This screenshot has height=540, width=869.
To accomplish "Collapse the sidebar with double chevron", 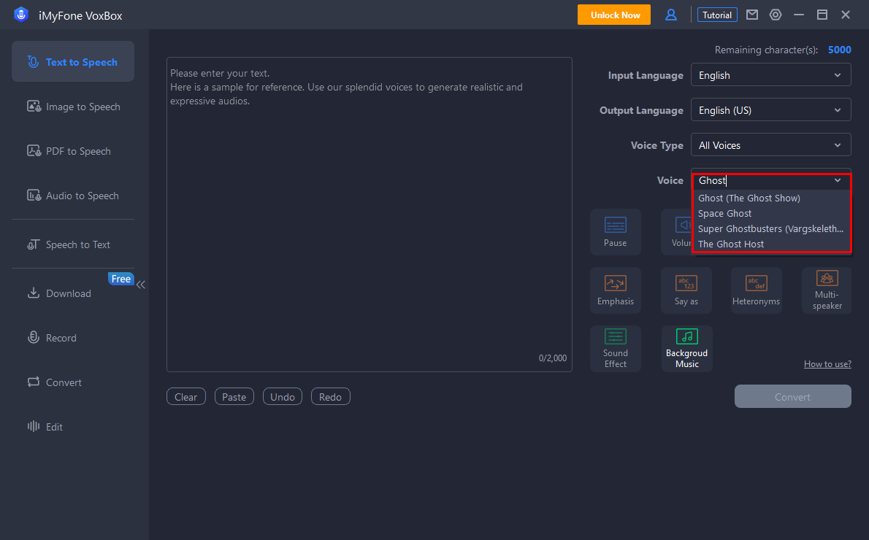I will [x=141, y=285].
